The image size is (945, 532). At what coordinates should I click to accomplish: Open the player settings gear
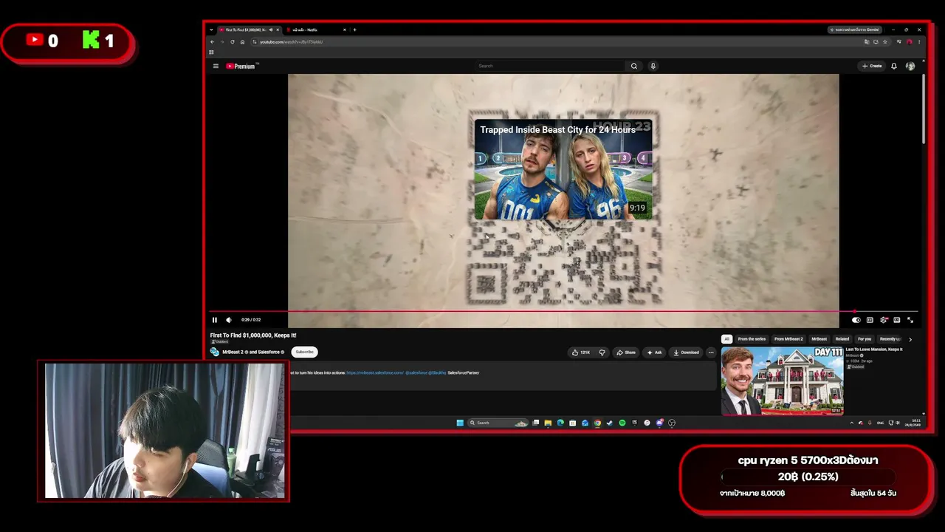883,320
